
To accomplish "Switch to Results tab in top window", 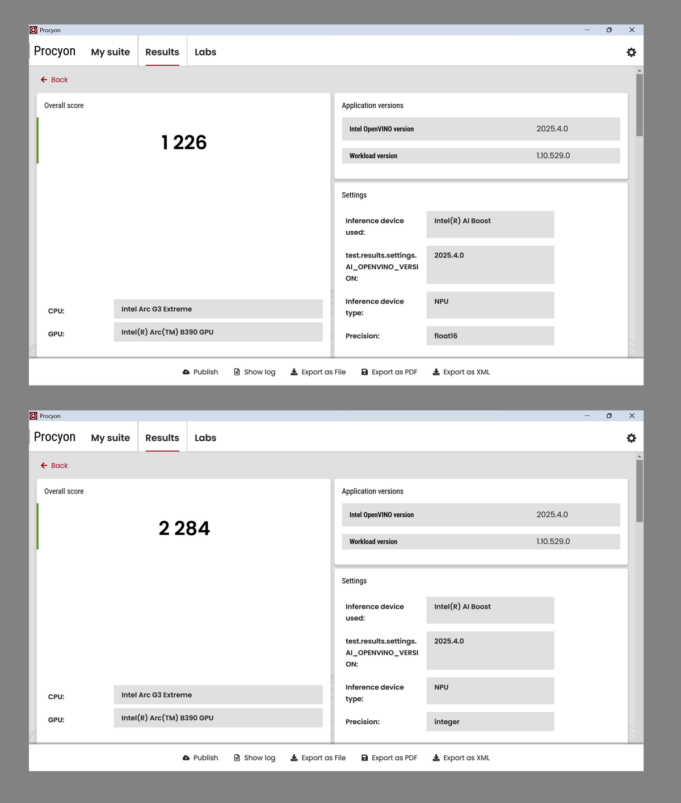I will pos(162,52).
